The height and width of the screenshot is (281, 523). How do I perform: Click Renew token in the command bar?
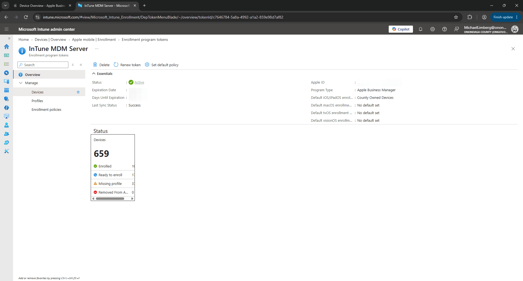pyautogui.click(x=127, y=65)
